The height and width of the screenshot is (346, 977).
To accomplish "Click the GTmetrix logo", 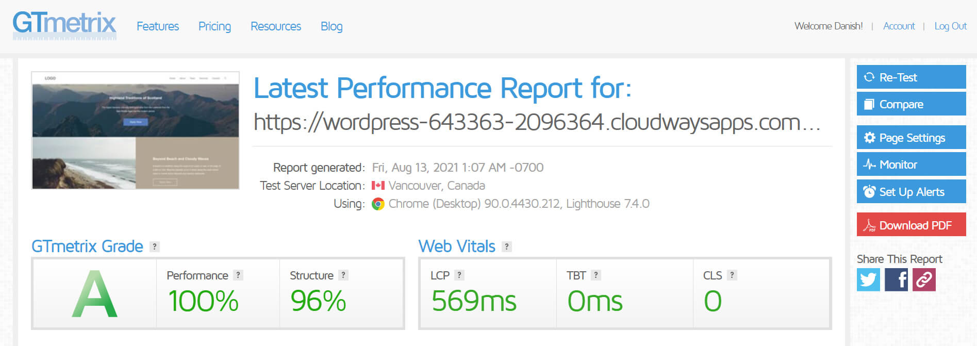I will point(64,25).
